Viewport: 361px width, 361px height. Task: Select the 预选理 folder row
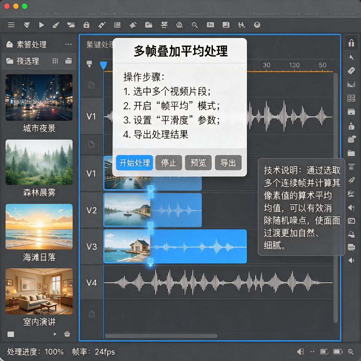pos(39,61)
